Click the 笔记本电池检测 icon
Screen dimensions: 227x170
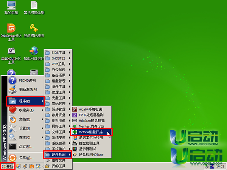[75, 138]
